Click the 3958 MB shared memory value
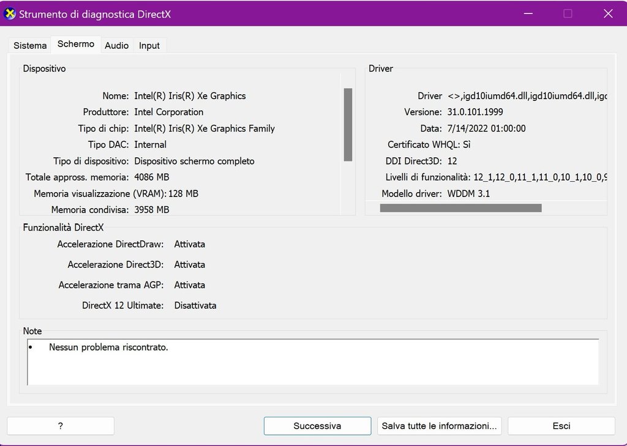The height and width of the screenshot is (446, 627). (152, 210)
